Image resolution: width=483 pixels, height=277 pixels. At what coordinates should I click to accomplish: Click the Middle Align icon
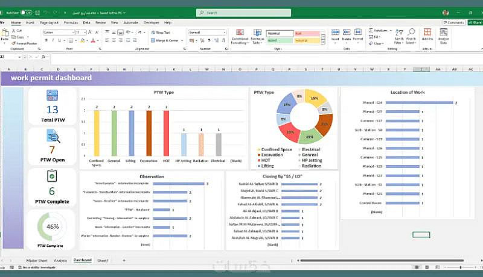tap(114, 32)
